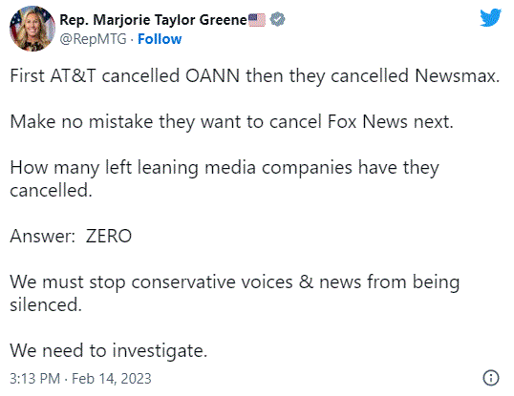The image size is (514, 396).
Task: Click the 'We must stop conservative voices' line
Action: coord(235,282)
